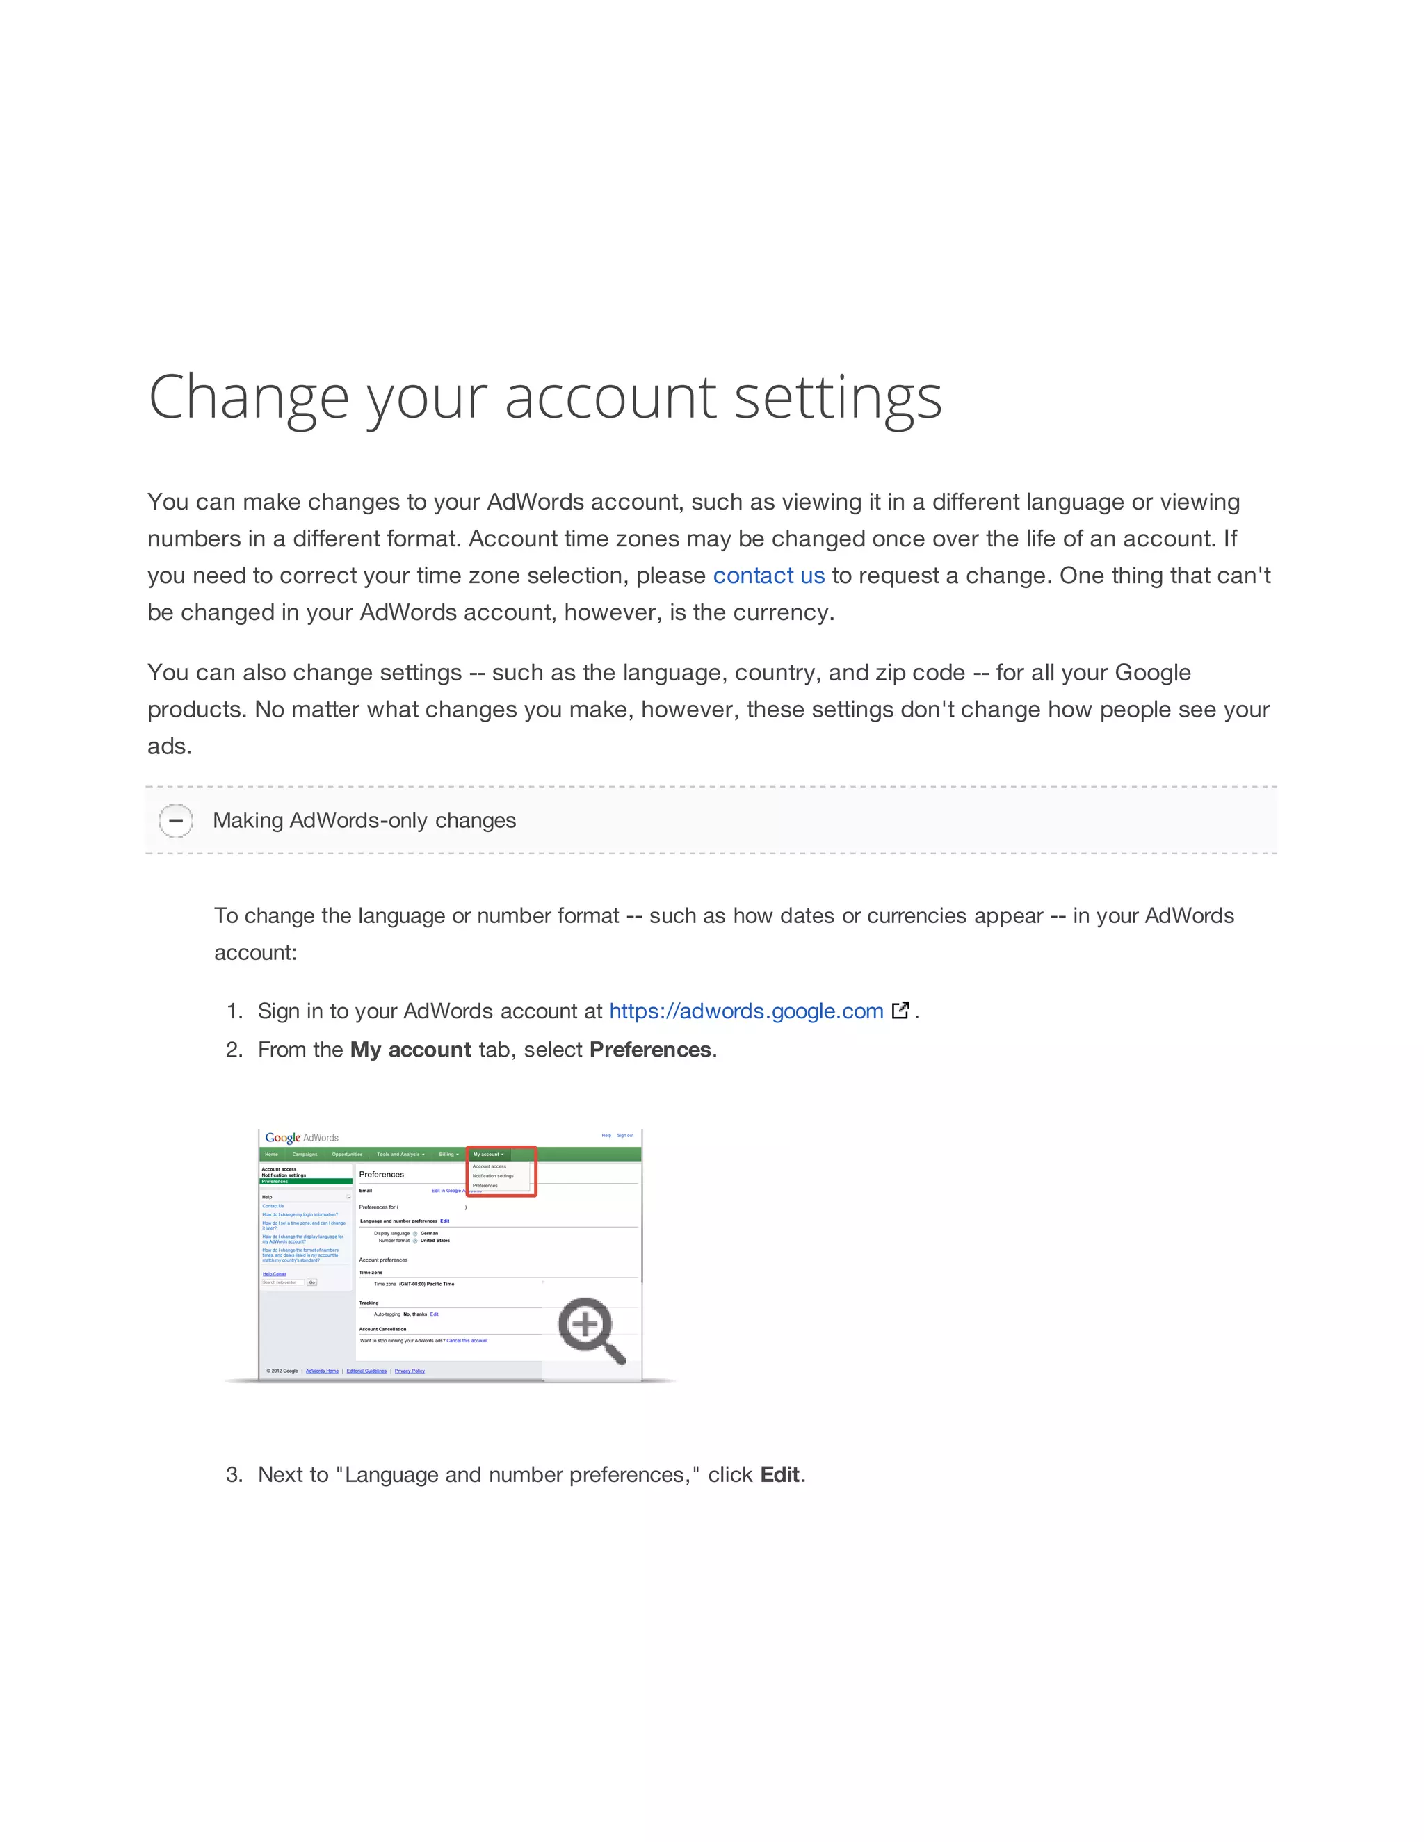The width and height of the screenshot is (1424, 1842).
Task: Click the Editorial Guidelines footer link
Action: click(x=366, y=1371)
